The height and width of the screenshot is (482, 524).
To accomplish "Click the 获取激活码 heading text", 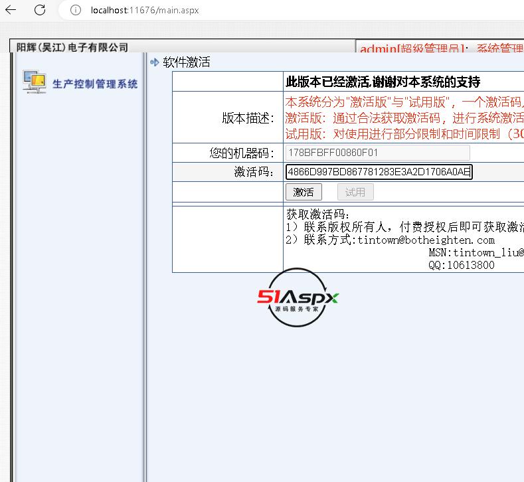I will [x=317, y=214].
